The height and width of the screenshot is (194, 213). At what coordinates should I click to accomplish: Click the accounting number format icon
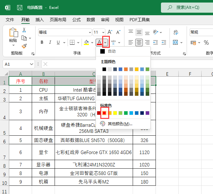[193, 42]
